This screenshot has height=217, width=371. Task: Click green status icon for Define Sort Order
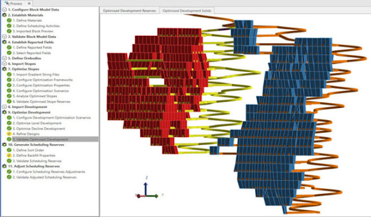click(9, 150)
